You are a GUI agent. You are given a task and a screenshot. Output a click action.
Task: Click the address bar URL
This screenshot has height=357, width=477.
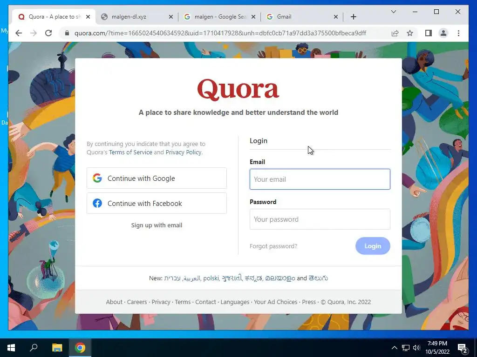220,33
